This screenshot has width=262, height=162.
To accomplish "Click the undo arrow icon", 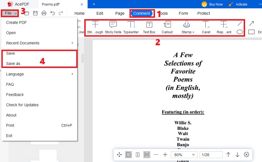I will [52, 13].
